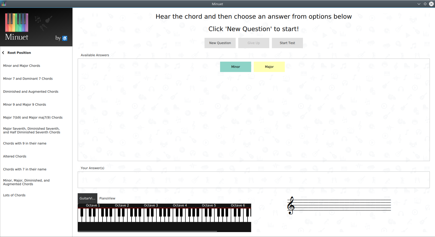This screenshot has width=435, height=237.
Task: Open Minor and Major Chords exercise
Action: (x=21, y=66)
